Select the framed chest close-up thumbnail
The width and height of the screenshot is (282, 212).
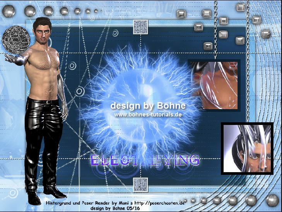pos(214,85)
